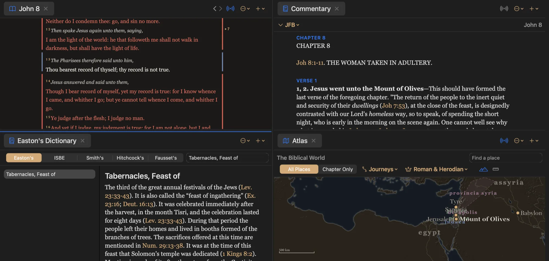Open the JFB commentary selector dropdown
This screenshot has height=261, width=549.
(x=292, y=25)
